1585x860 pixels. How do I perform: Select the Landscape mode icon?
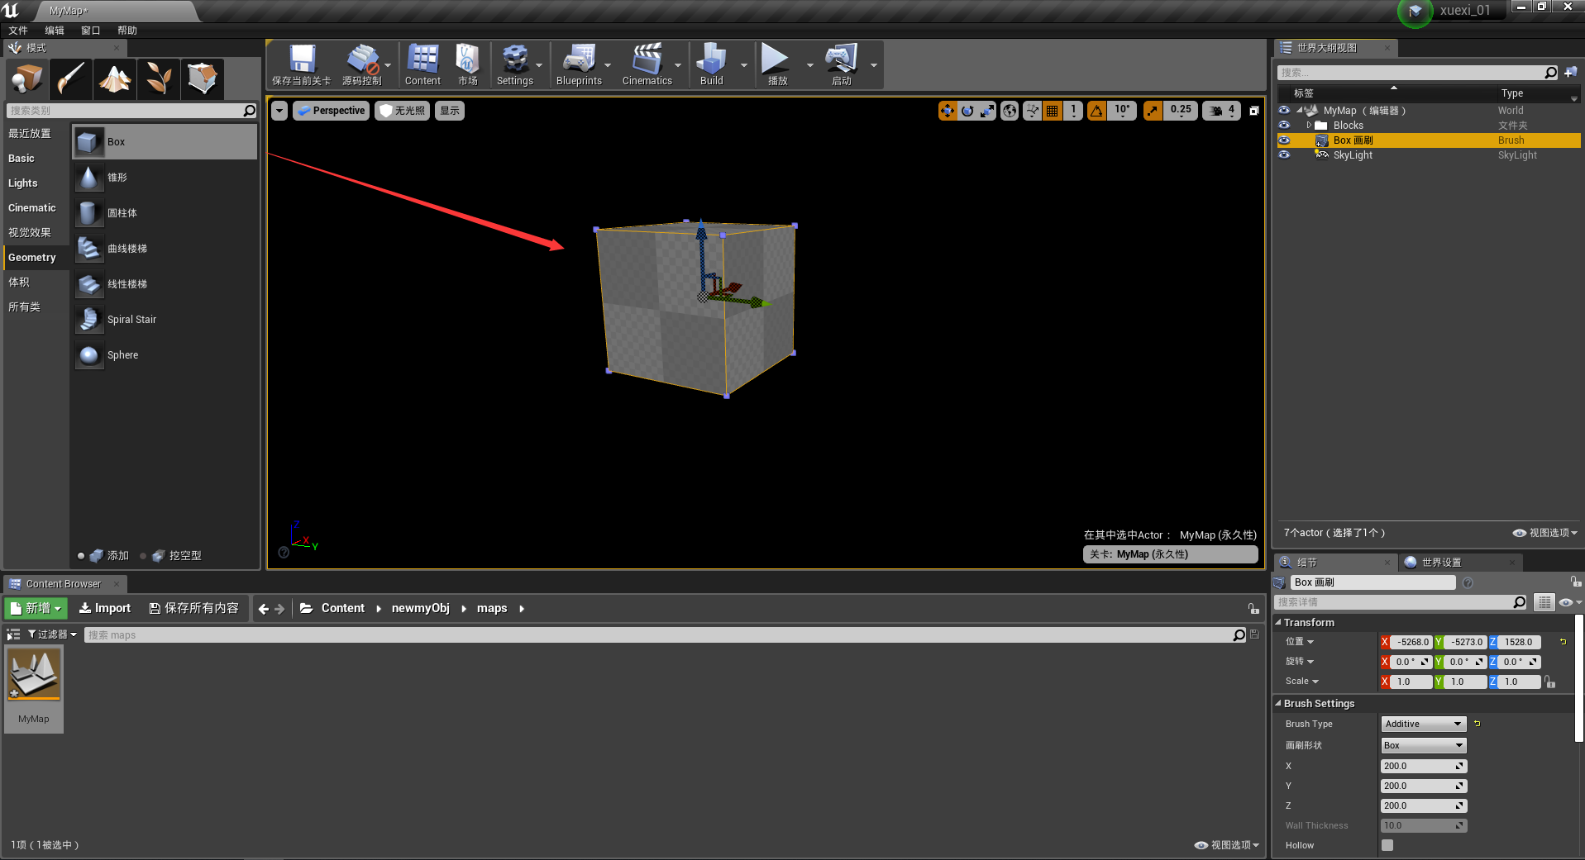coord(114,79)
